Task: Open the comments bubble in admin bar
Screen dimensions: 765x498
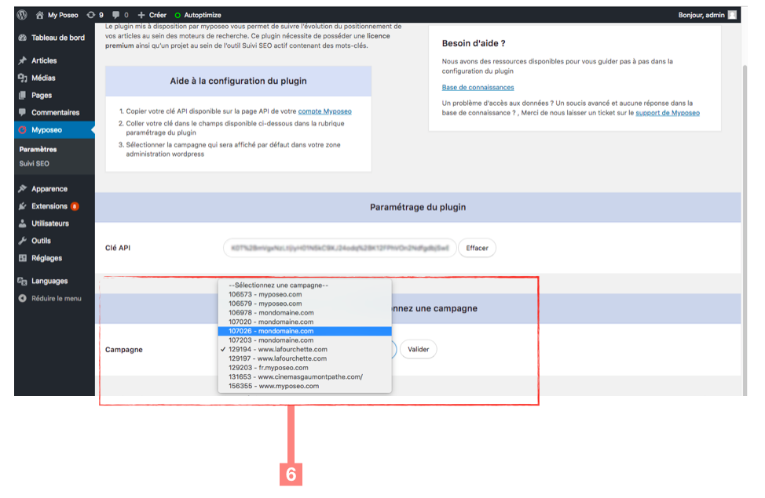Action: tap(115, 15)
